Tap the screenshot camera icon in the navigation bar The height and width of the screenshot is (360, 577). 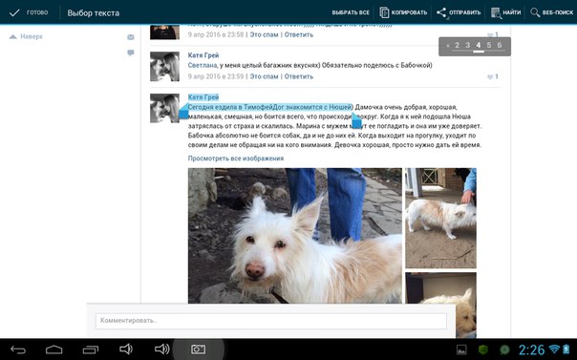tap(198, 349)
